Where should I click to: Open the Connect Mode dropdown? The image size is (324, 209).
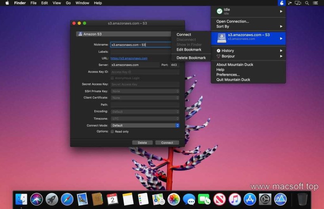tap(145, 125)
